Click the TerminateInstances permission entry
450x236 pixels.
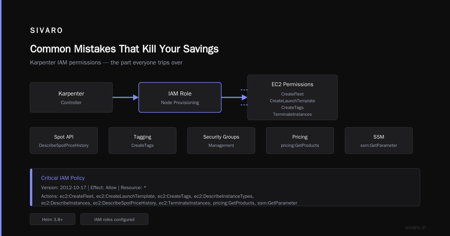(x=292, y=114)
